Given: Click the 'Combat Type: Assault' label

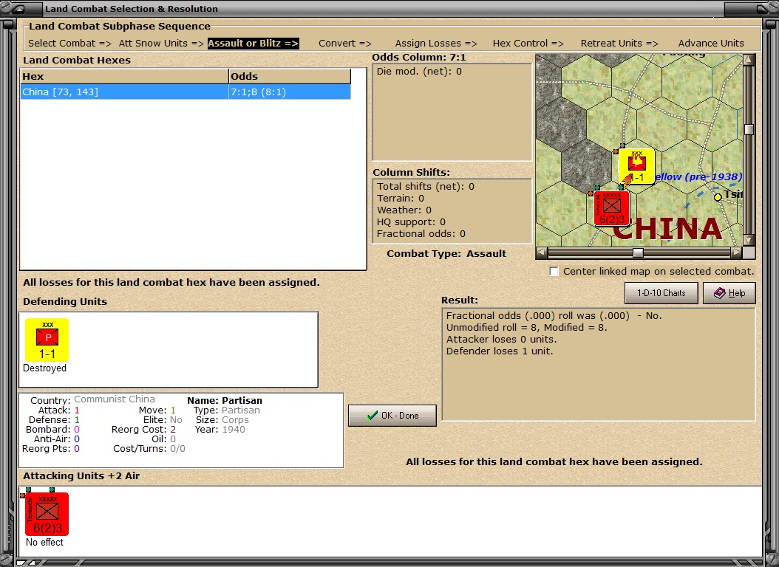Looking at the screenshot, I should (x=446, y=253).
